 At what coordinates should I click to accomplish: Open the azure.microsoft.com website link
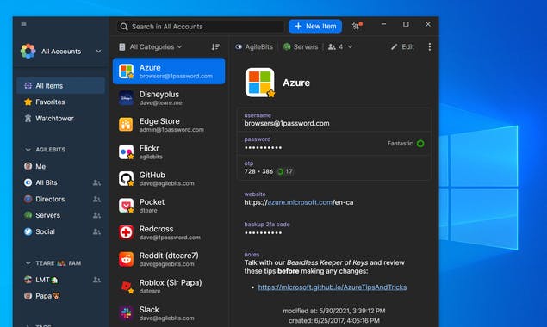click(x=300, y=202)
